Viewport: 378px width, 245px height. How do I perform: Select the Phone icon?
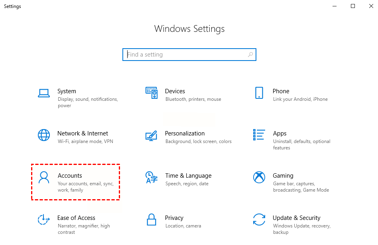[x=259, y=93]
